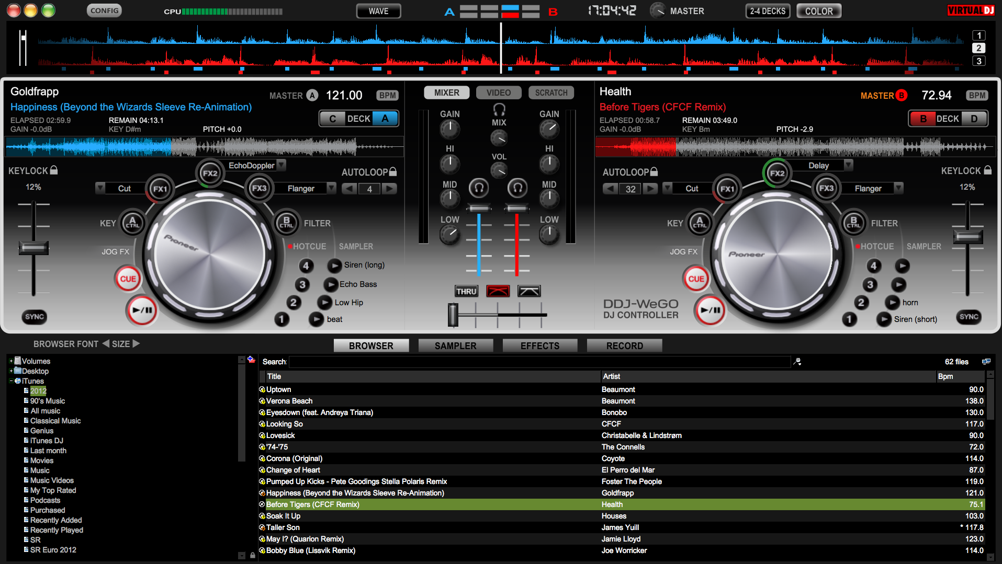Screen dimensions: 1002x564
Task: Toggle the AUTOLOOP lock on the right deck
Action: 654,171
